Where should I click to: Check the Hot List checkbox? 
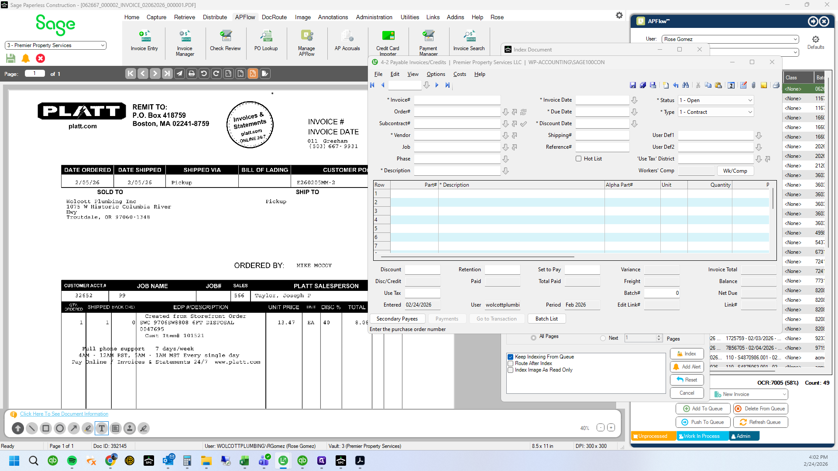(578, 159)
